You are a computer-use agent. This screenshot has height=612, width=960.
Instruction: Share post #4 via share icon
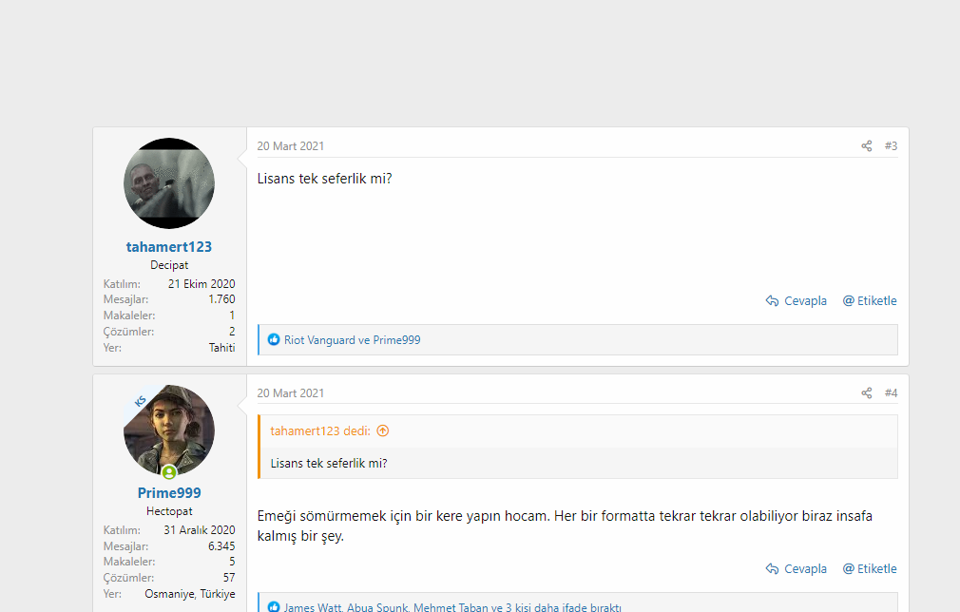tap(866, 392)
